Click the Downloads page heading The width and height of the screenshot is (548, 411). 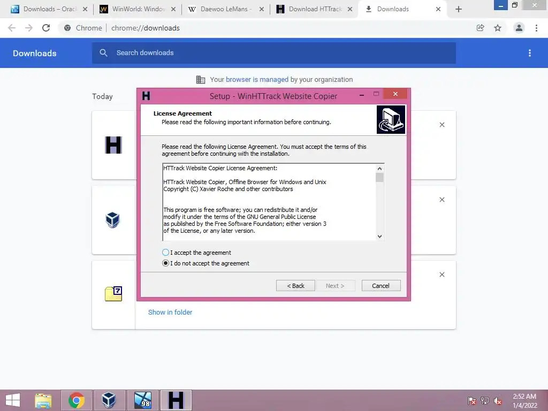click(35, 53)
